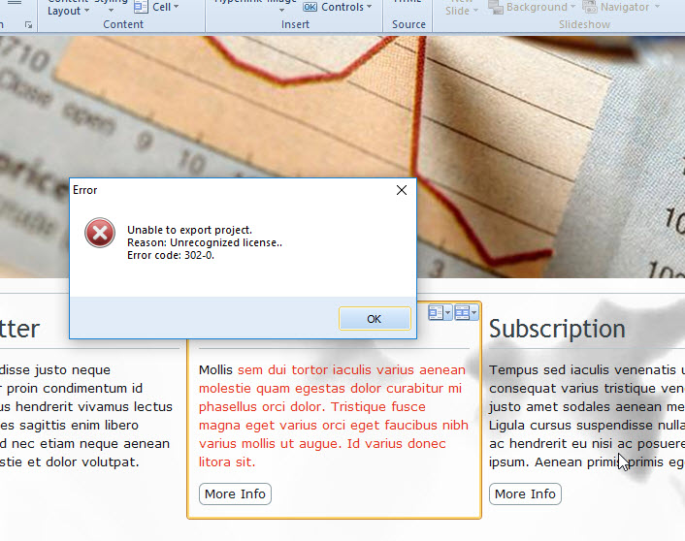Viewport: 685px width, 541px height.
Task: Click the Source group label
Action: (x=408, y=24)
